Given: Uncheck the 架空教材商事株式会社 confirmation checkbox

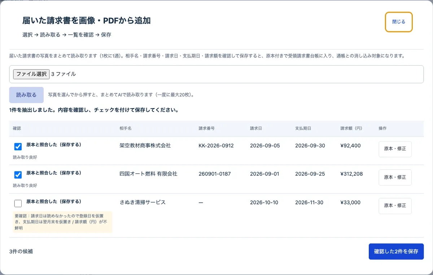Looking at the screenshot, I should [x=18, y=147].
